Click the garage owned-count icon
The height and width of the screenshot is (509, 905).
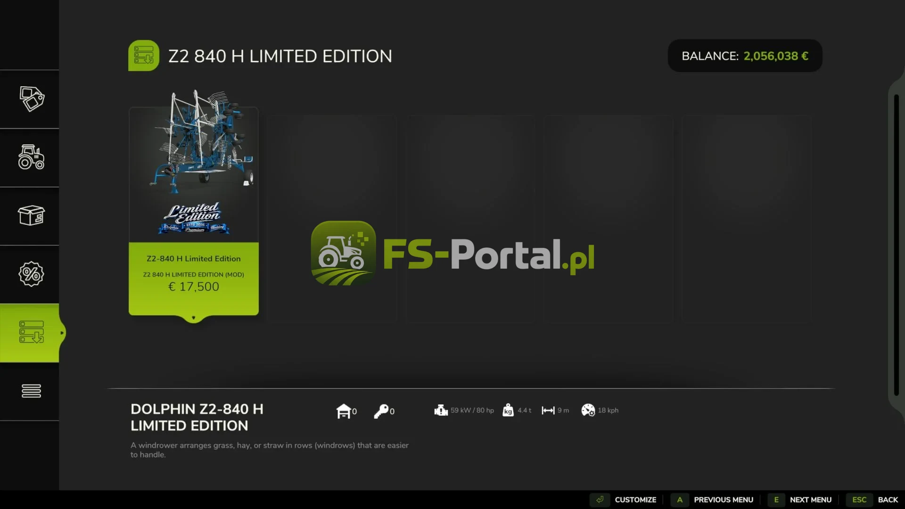pyautogui.click(x=344, y=411)
